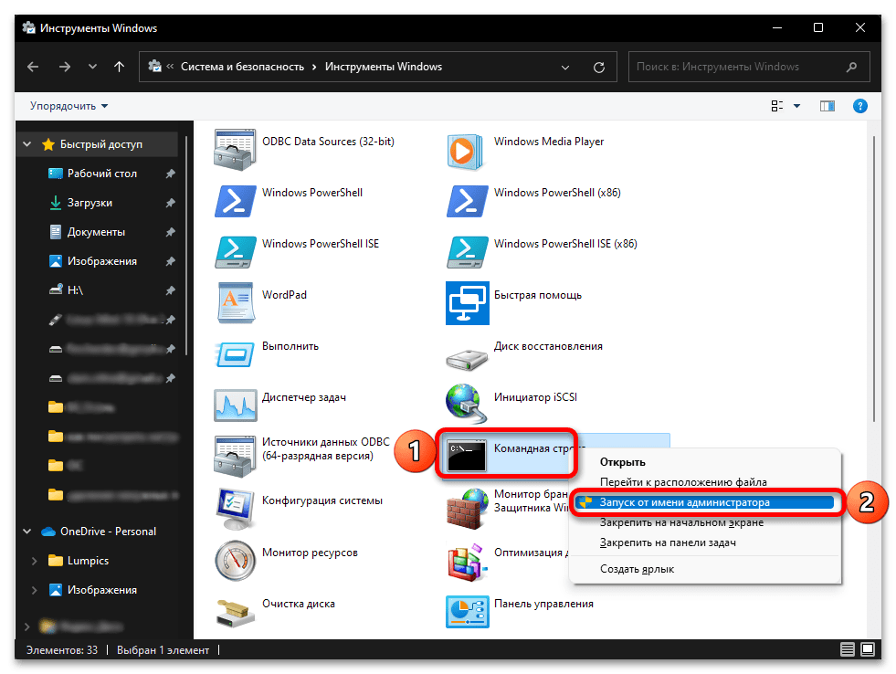The image size is (896, 674).
Task: Refresh the current folder view
Action: point(599,67)
